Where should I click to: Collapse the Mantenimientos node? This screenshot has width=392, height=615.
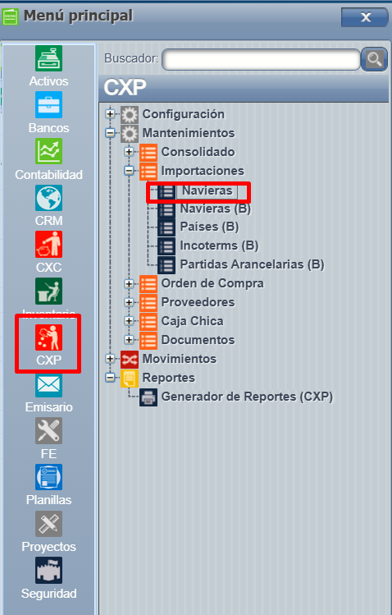click(111, 133)
